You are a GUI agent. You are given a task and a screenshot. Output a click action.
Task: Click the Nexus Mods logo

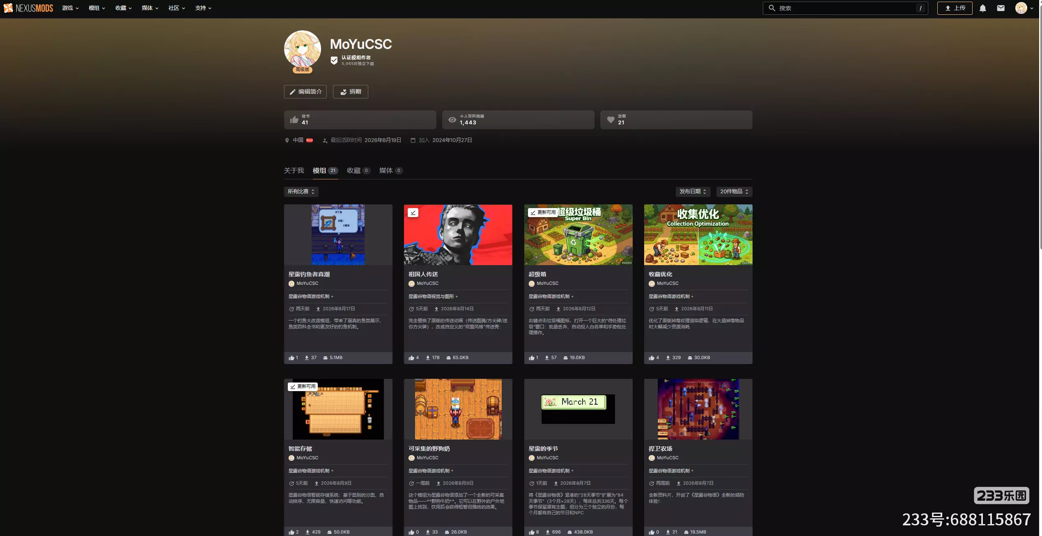pyautogui.click(x=28, y=8)
